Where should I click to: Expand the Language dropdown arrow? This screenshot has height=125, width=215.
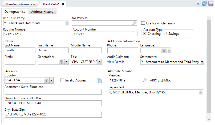tap(169, 50)
